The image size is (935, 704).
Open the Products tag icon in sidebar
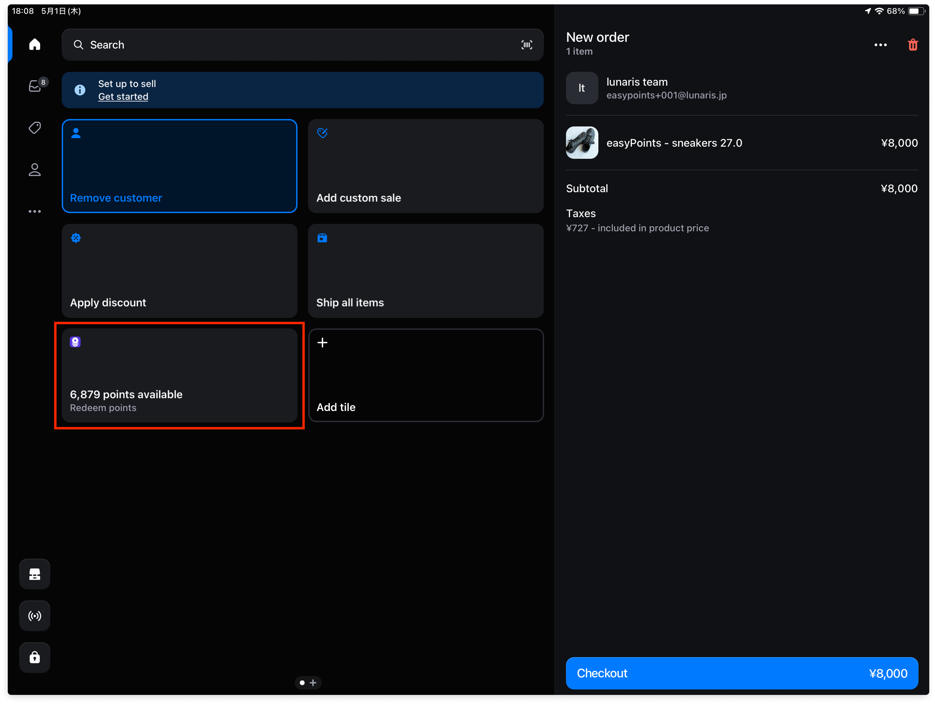(35, 127)
